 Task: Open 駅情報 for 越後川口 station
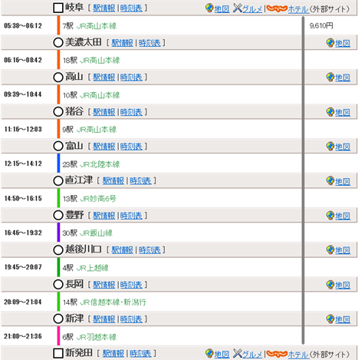point(123,249)
